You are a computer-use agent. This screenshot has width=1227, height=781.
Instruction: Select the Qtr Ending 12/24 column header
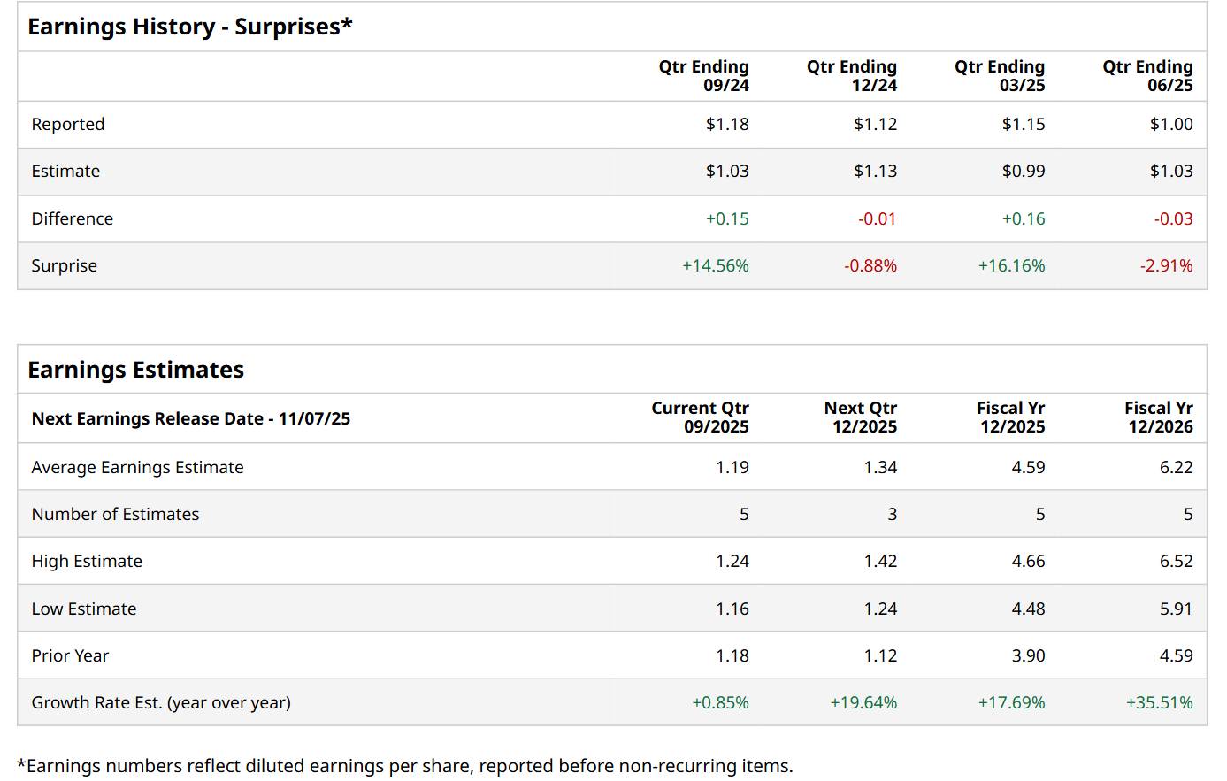point(852,76)
